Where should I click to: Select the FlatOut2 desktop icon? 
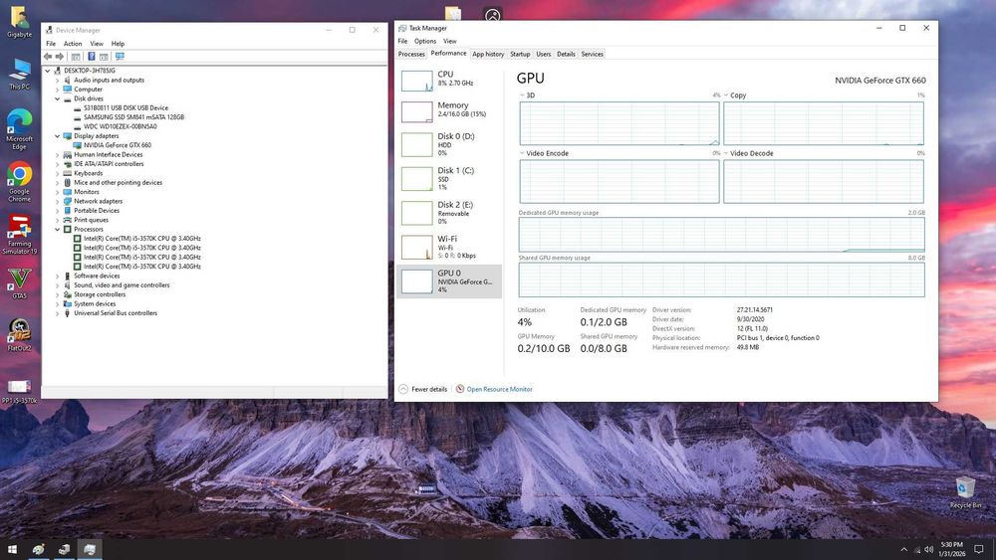(x=19, y=335)
